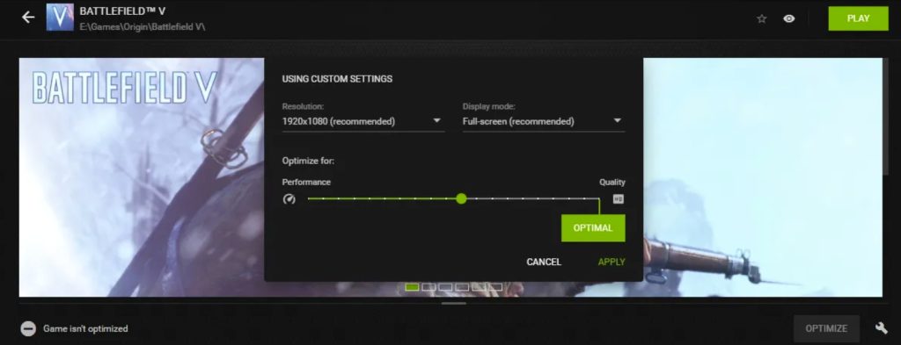This screenshot has width=901, height=345.
Task: Click the Quality HQ icon
Action: (619, 199)
